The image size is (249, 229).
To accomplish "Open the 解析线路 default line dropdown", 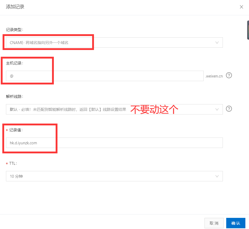I will pos(114,109).
